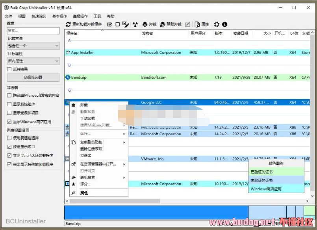Click the 'VMware, Inc.' publisher cell
The image size is (317, 230).
pos(153,159)
